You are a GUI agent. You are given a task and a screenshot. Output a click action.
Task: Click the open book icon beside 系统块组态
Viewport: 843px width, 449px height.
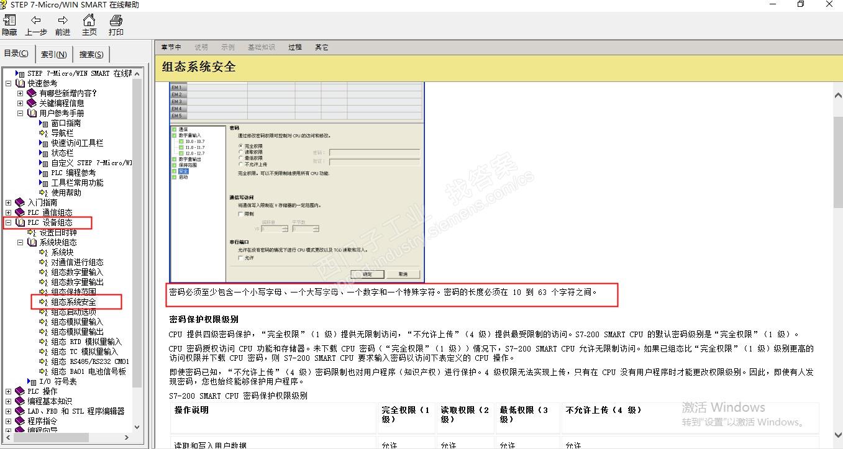pos(32,242)
